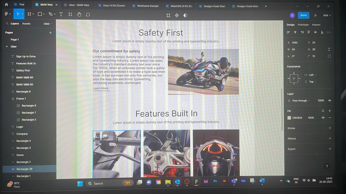Click the Align bottom icon

click(x=322, y=32)
